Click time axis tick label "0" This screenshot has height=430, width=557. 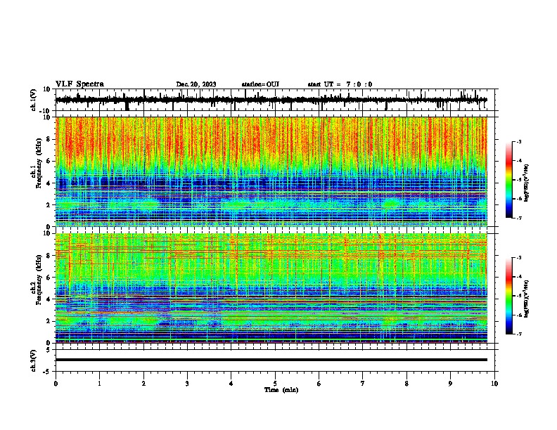(x=56, y=384)
